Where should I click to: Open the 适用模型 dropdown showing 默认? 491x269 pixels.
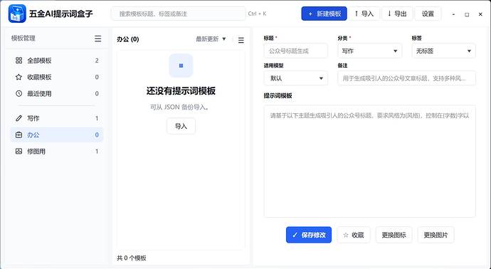[x=295, y=78]
